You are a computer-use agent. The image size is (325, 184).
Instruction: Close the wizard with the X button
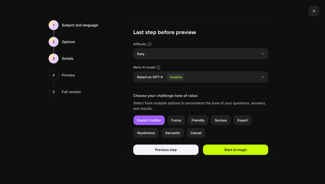(x=314, y=11)
